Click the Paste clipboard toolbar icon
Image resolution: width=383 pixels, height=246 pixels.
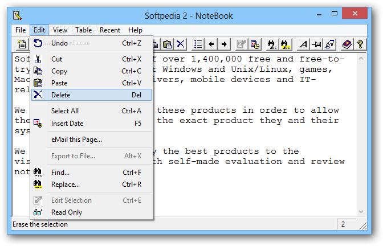point(168,44)
